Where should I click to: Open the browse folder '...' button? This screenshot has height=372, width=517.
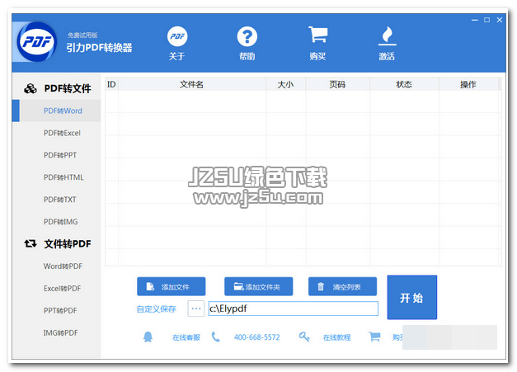[x=196, y=308]
